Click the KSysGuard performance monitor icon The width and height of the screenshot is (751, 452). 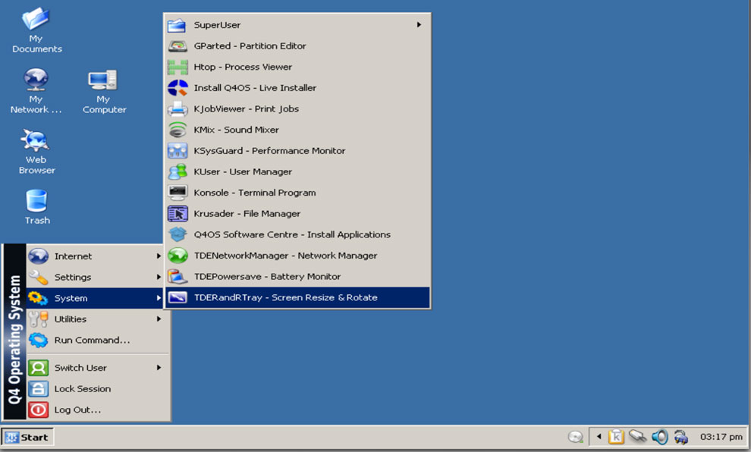tap(178, 151)
